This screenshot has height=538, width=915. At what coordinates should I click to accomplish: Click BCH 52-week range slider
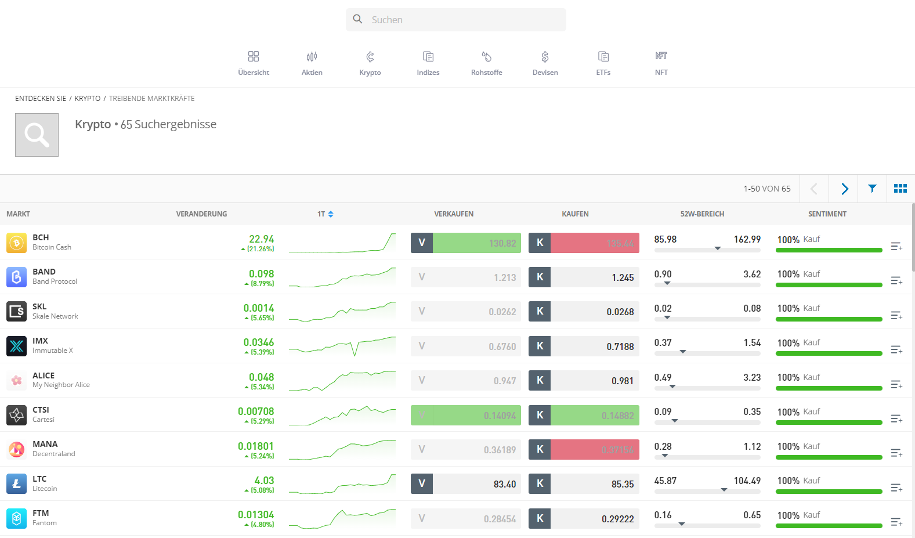tap(707, 250)
